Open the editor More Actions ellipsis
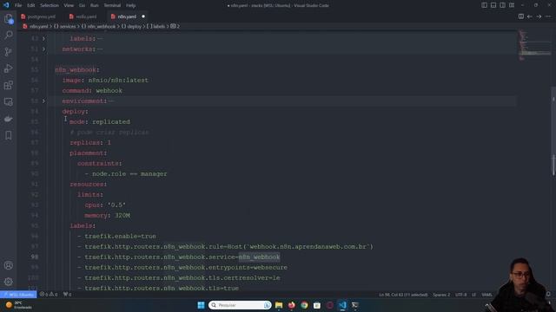This screenshot has height=312, width=556. 548,16
